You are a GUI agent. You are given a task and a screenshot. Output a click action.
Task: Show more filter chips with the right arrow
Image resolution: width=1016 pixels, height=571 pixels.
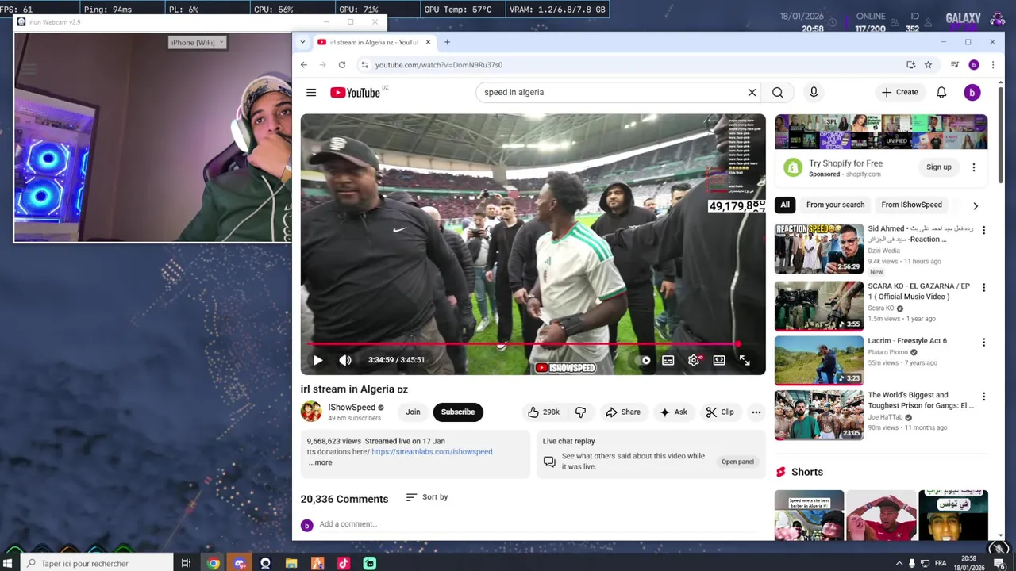[976, 205]
